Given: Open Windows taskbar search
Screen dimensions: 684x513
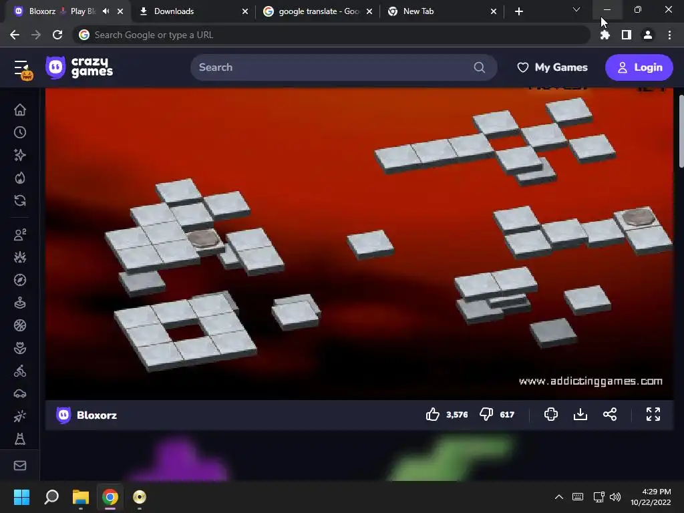Looking at the screenshot, I should [x=51, y=497].
